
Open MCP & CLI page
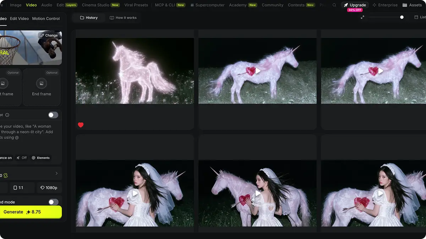(170, 5)
